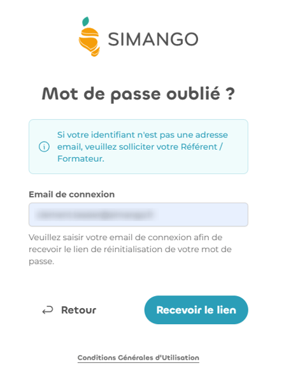Image resolution: width=284 pixels, height=391 pixels.
Task: Click 'Référent /' text in info banner
Action: tap(201, 146)
